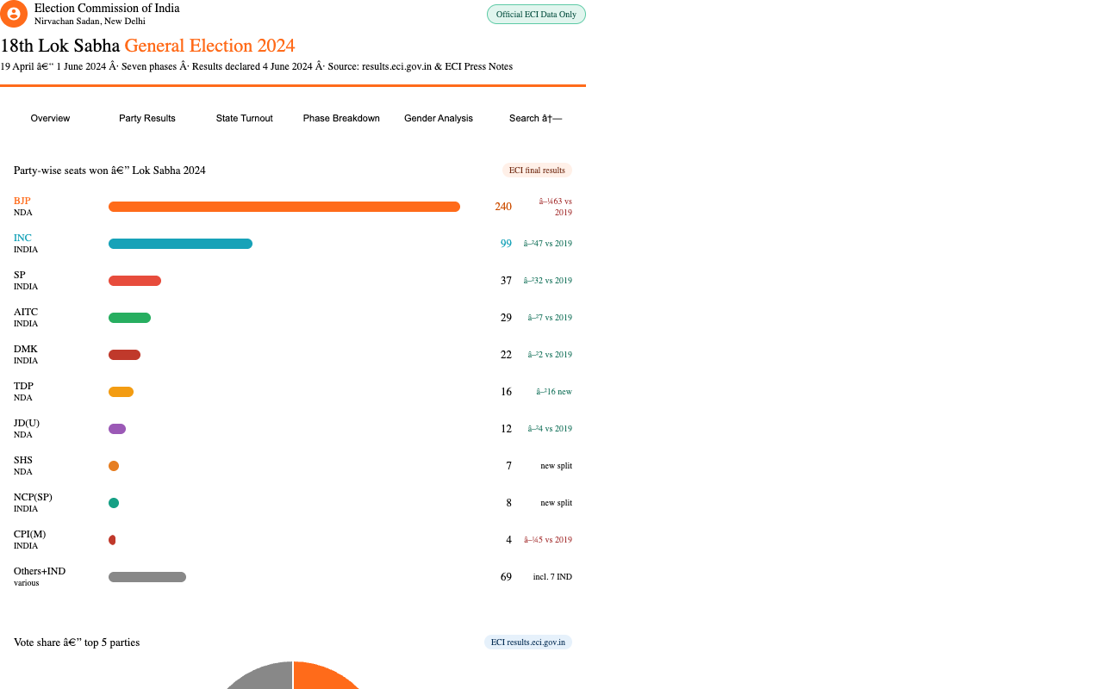
Task: Click the SHS party label
Action: point(23,460)
